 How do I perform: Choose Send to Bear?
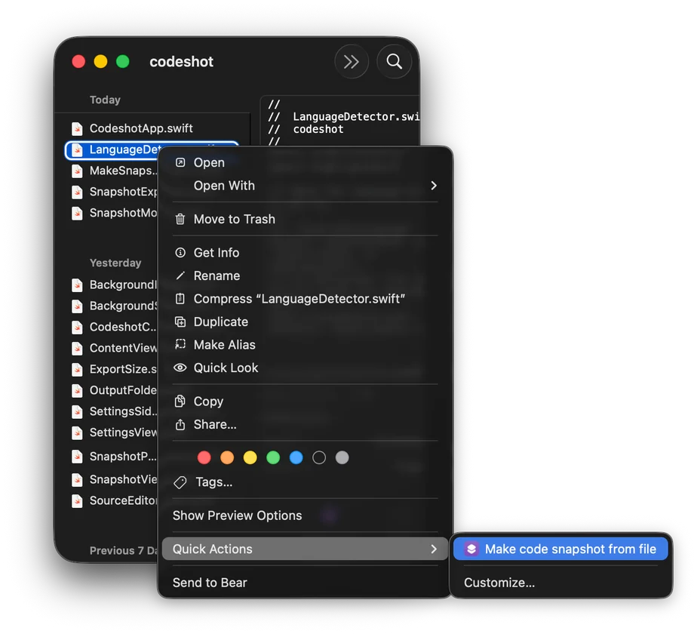pos(305,583)
